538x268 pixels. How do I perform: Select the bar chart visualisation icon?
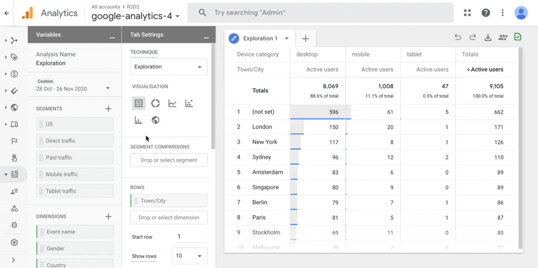[139, 120]
